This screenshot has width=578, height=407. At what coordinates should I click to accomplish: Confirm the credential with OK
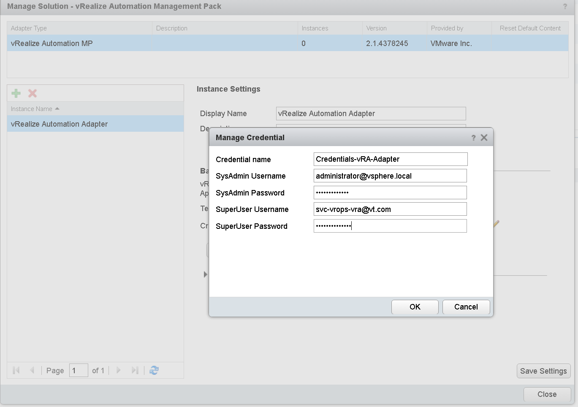point(415,307)
